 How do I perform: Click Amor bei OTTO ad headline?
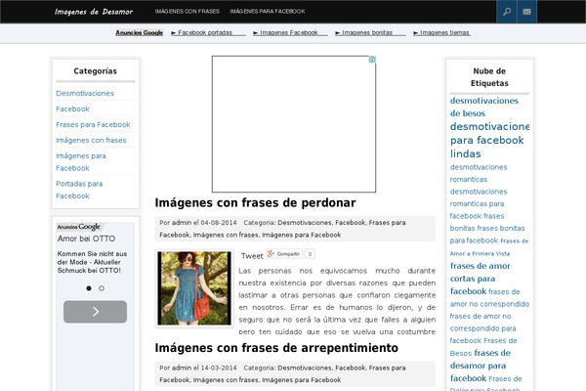pyautogui.click(x=86, y=239)
